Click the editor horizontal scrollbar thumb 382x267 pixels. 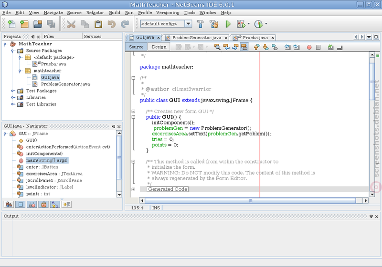[x=250, y=201]
